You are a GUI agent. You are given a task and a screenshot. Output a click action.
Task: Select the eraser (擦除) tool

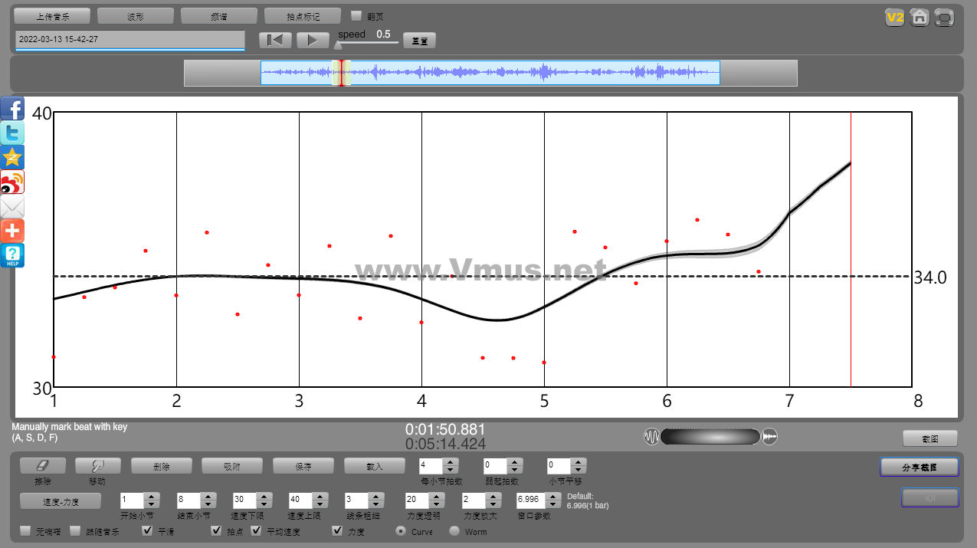(x=43, y=465)
